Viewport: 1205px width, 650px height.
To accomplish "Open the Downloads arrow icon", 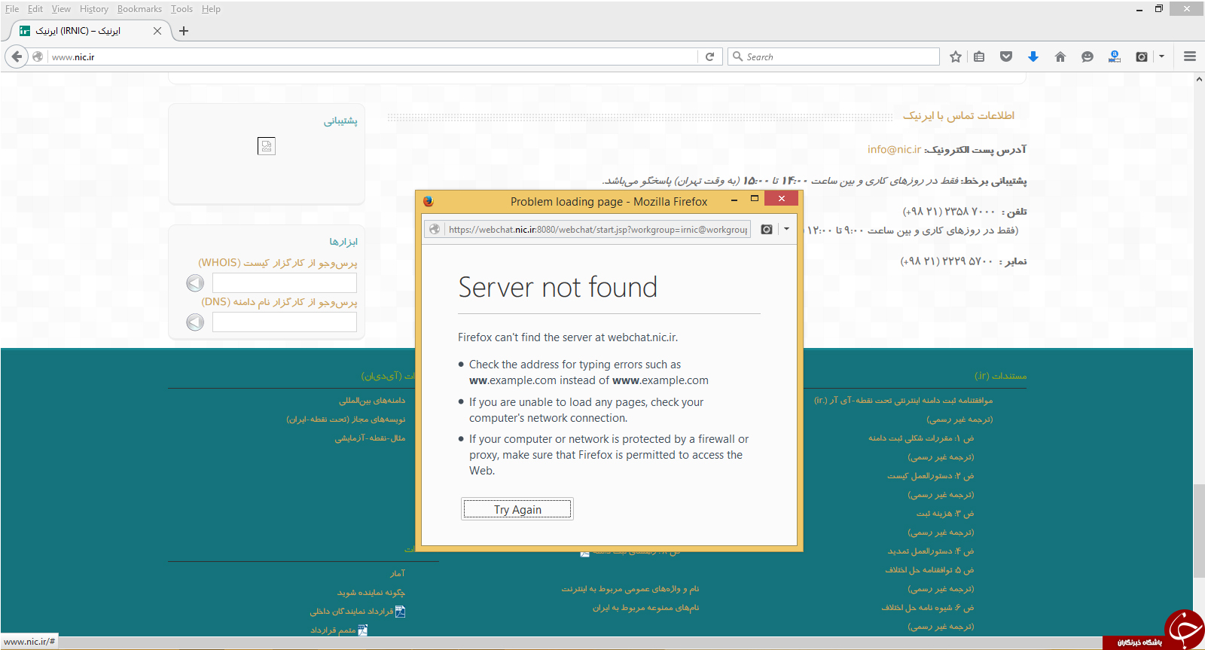I will [x=1033, y=56].
